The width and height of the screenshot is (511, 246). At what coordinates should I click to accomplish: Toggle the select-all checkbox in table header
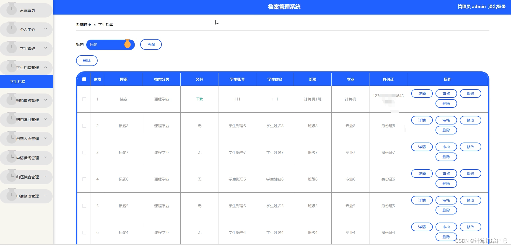point(84,79)
